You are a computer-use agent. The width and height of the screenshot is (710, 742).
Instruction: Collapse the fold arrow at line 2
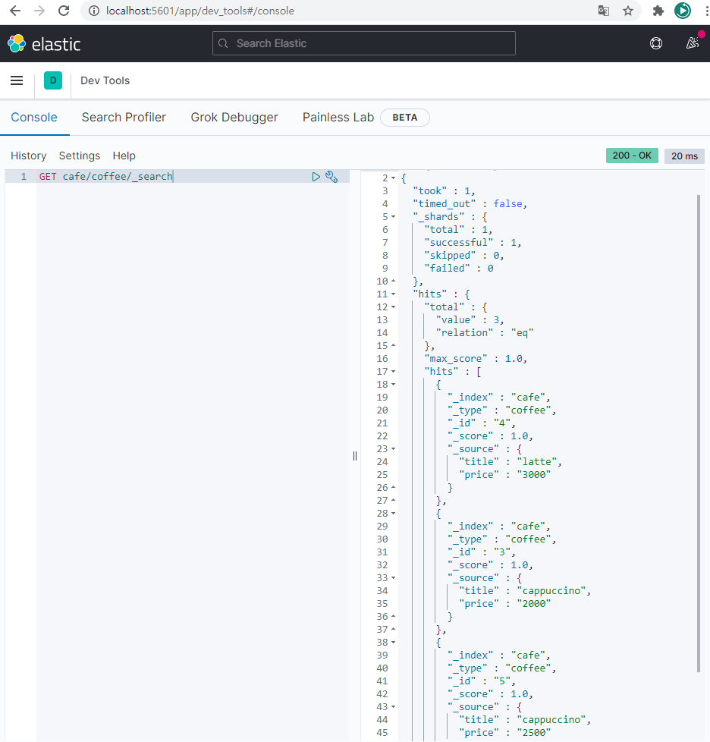(393, 178)
